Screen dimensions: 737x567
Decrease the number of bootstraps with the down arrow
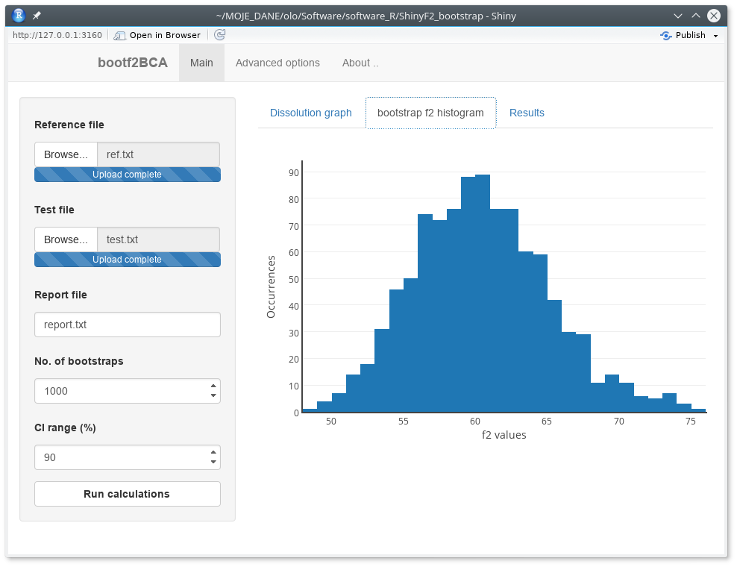click(213, 395)
